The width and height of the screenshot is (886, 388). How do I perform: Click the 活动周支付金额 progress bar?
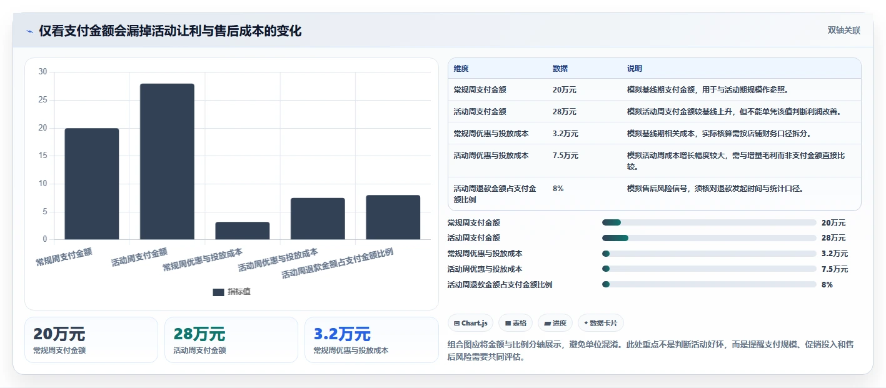point(709,238)
